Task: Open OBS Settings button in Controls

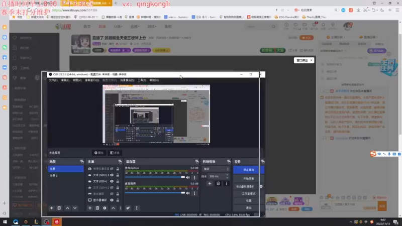Action: (248, 200)
